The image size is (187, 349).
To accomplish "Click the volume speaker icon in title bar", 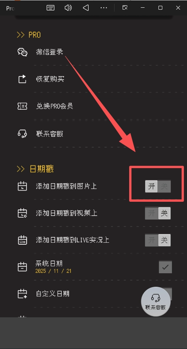I will tap(68, 8).
